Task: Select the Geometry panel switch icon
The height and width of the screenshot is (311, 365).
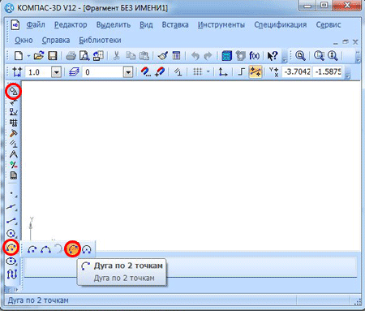Action: coord(13,91)
